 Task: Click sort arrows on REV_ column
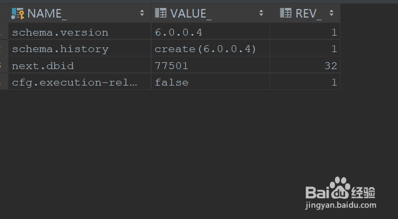click(x=331, y=13)
